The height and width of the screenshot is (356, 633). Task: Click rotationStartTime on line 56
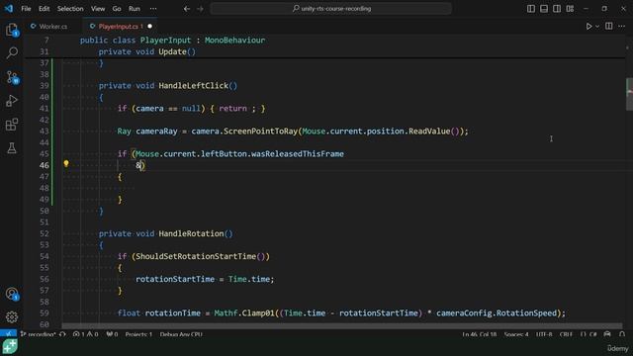pos(175,279)
